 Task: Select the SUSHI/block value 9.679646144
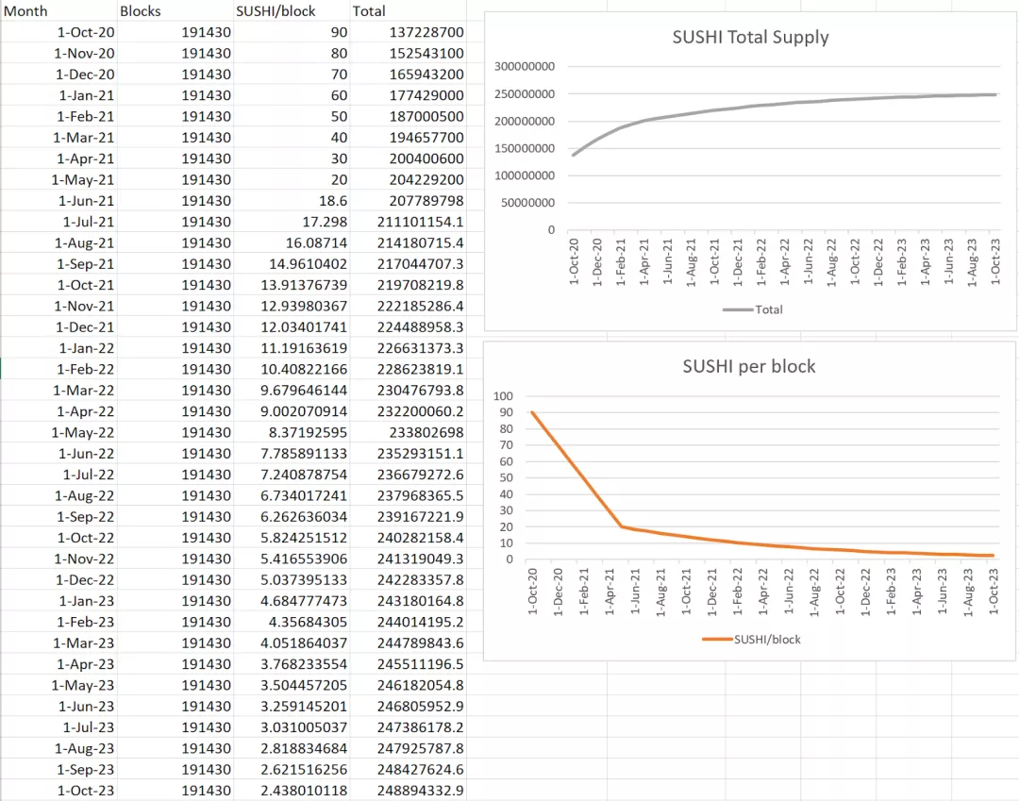[292, 391]
